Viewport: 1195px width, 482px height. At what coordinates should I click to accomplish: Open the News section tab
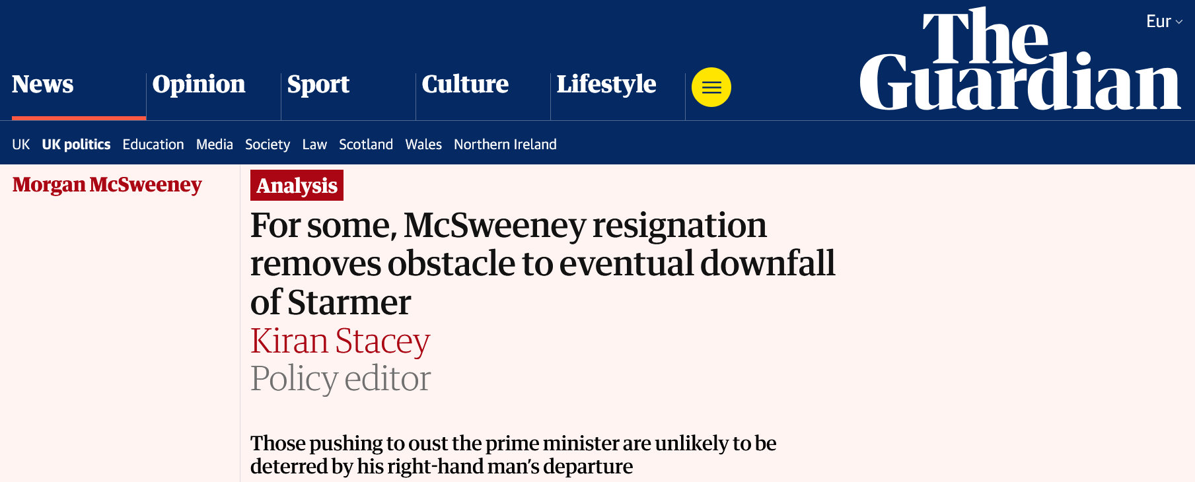43,85
